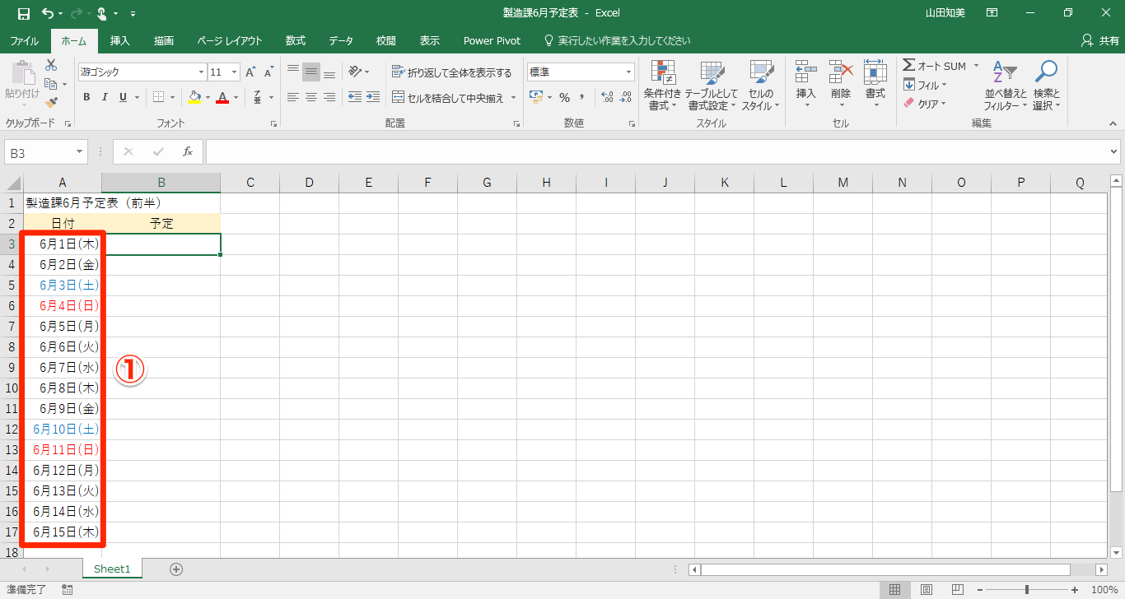Switch to the Power Pivot tab
This screenshot has height=599, width=1125.
point(492,40)
